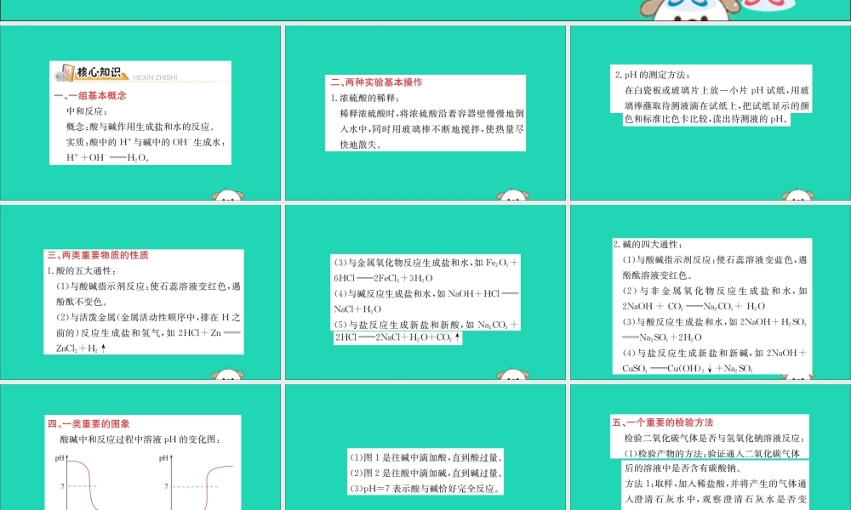Click the equation 2NaOH+CO₂══Na₂CO₃+H₂O
Viewport: 851px width, 510px height.
pyautogui.click(x=694, y=306)
